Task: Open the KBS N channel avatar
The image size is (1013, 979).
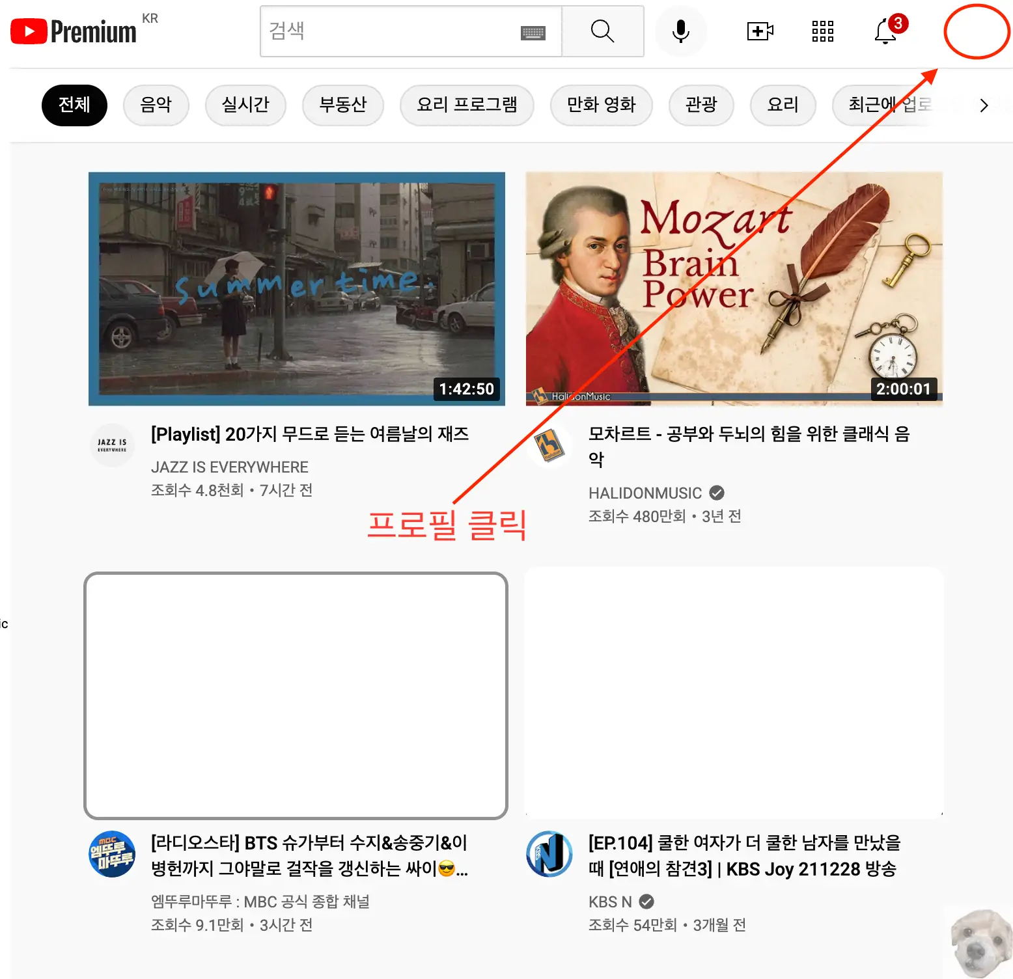Action: (x=549, y=855)
